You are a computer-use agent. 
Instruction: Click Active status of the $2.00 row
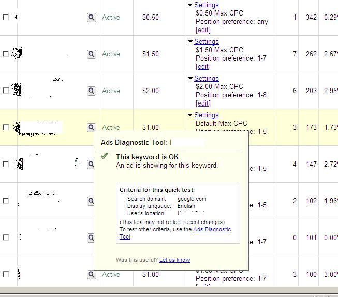[111, 91]
